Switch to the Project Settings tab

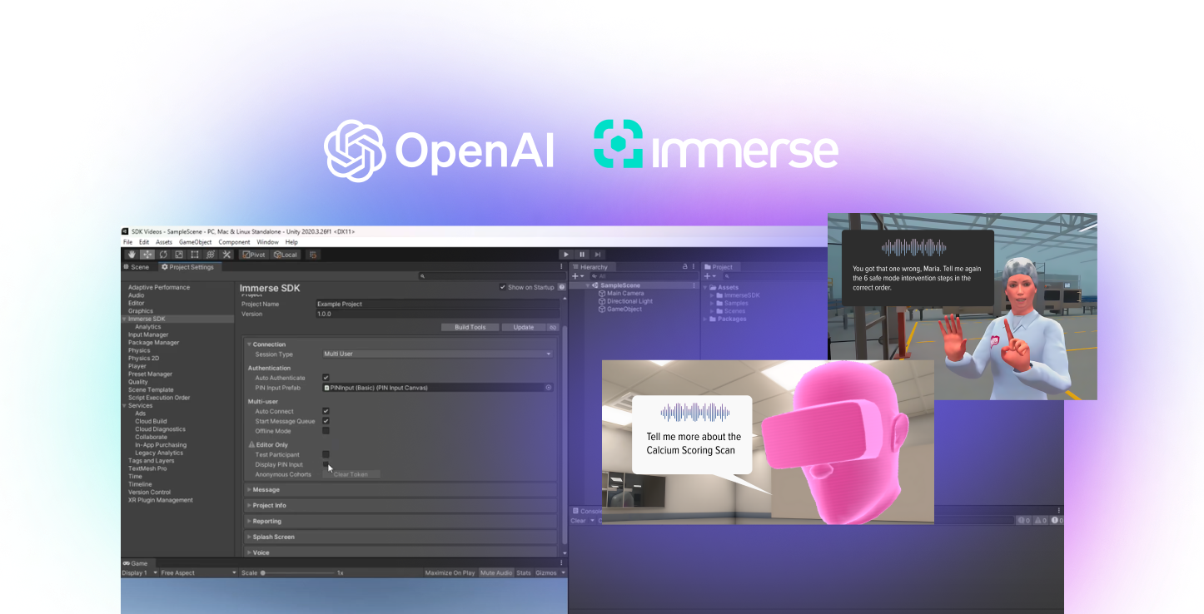click(x=188, y=267)
